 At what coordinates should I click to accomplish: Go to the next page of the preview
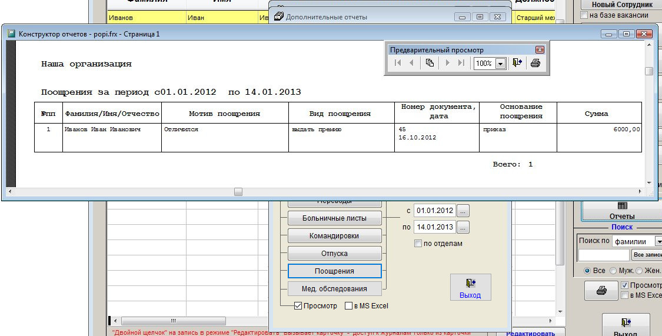pyautogui.click(x=447, y=63)
